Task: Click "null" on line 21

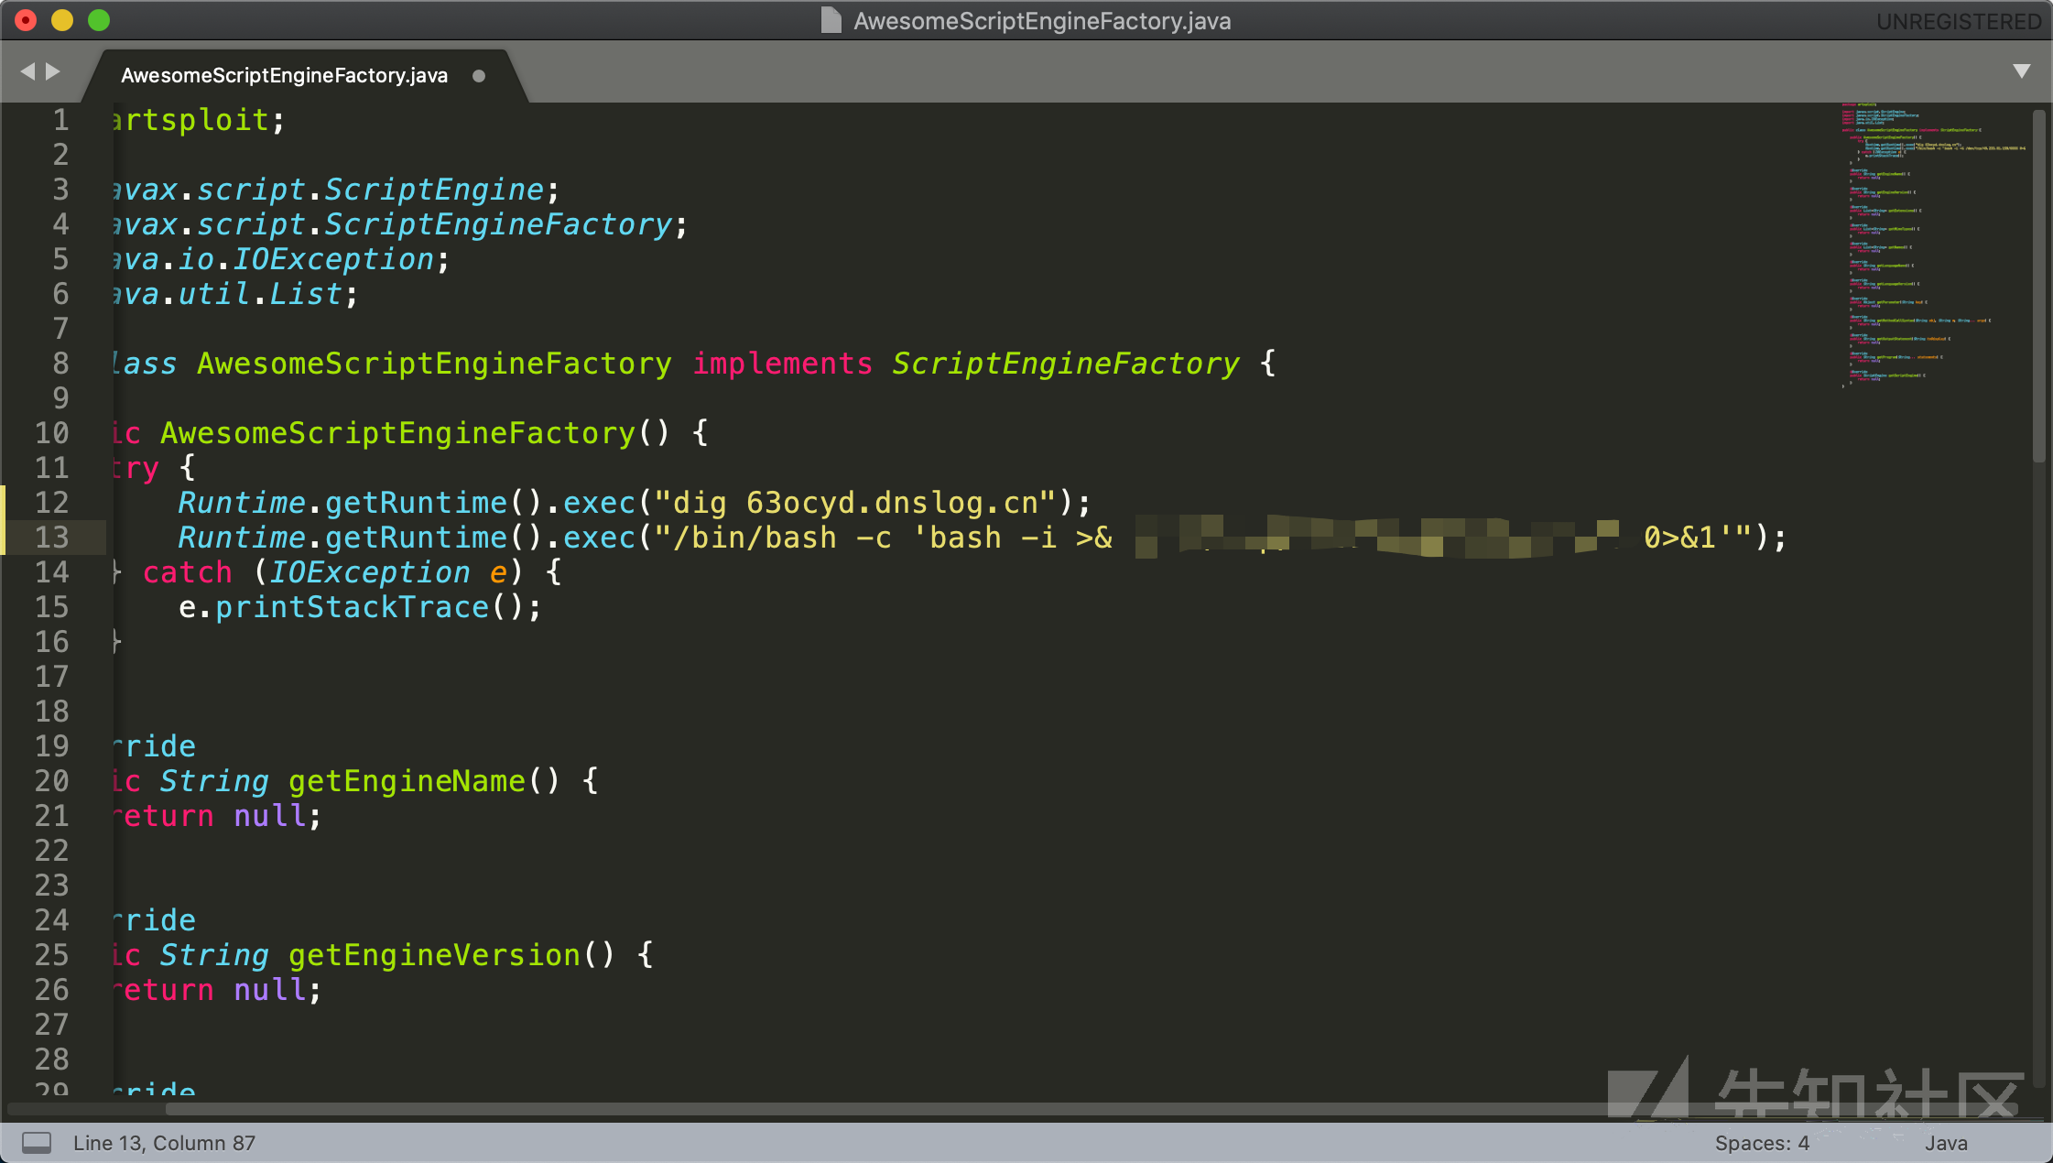Action: click(x=269, y=816)
